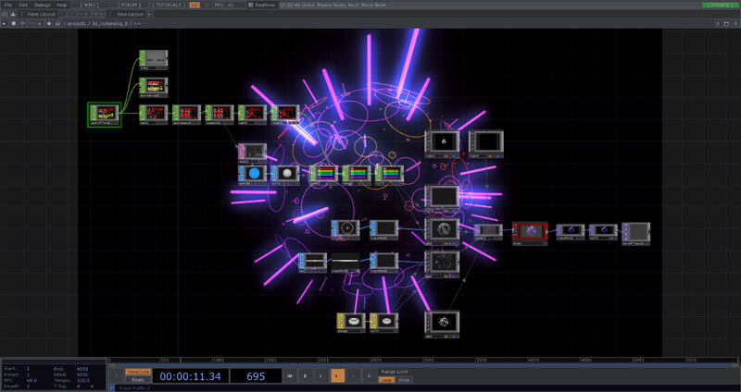This screenshot has width=741, height=392.
Task: Set Range Limit to Once
Action: pyautogui.click(x=404, y=380)
